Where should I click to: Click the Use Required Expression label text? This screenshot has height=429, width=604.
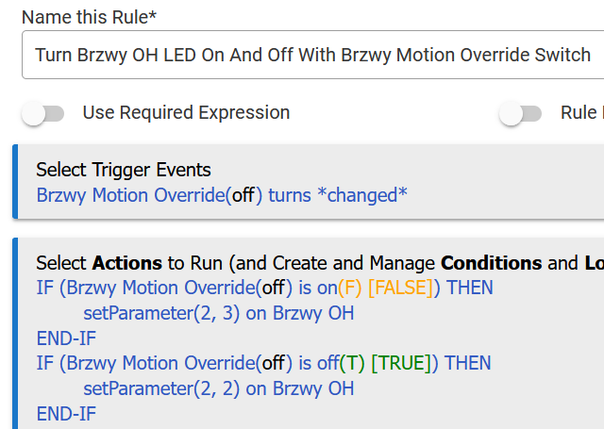tap(186, 113)
